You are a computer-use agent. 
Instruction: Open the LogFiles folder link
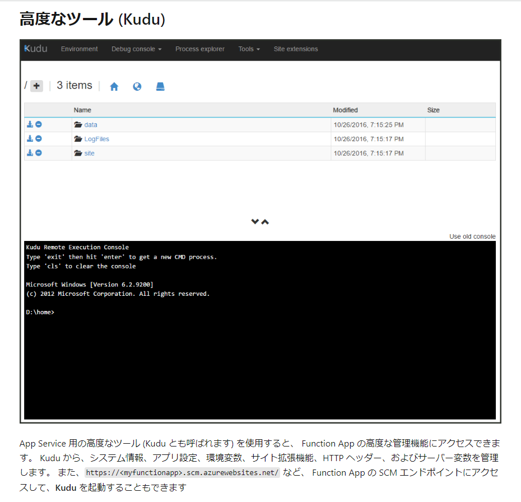point(96,138)
